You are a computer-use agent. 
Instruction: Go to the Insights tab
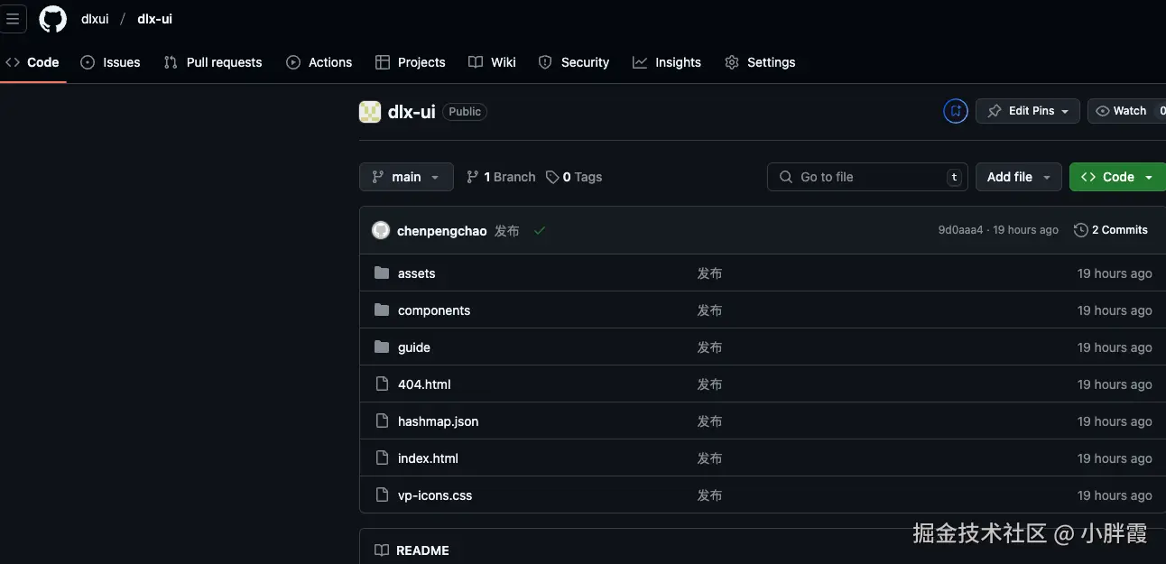[667, 62]
